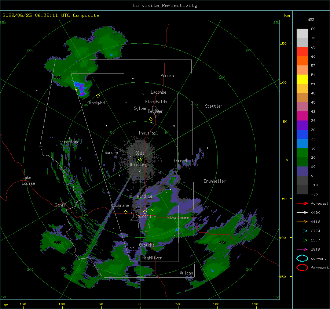The image size is (330, 309).
Task: Click the white asterisk marker above the Limestone label
Action: pos(69,139)
